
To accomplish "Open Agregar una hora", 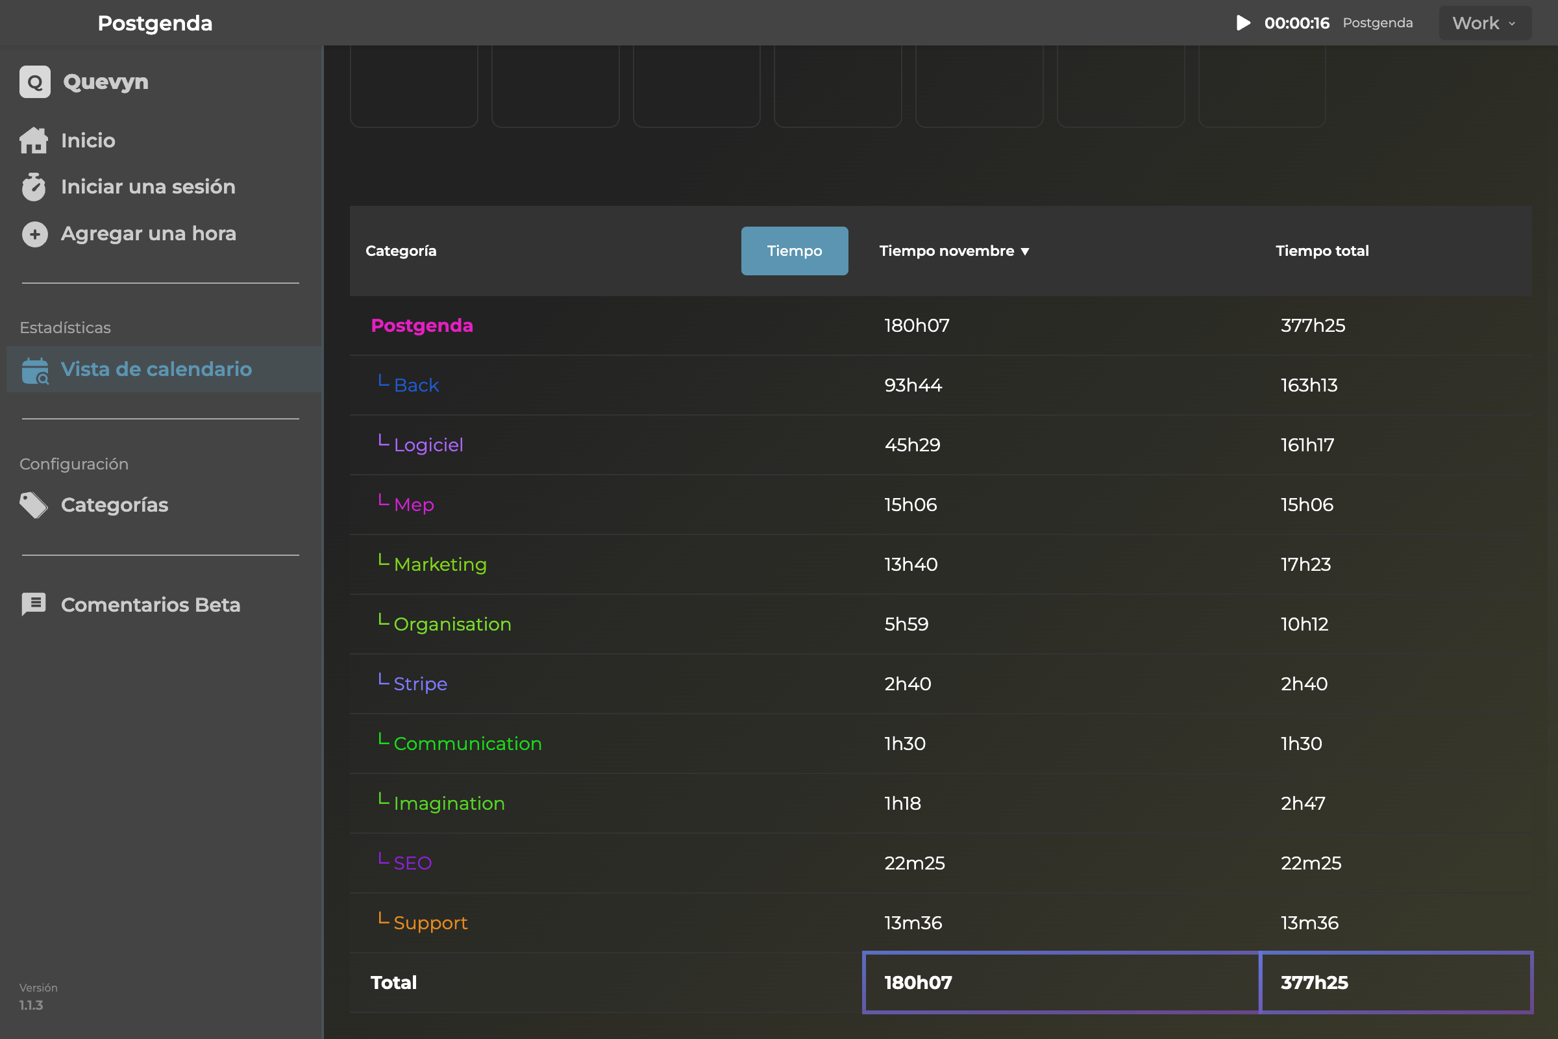I will 149,234.
